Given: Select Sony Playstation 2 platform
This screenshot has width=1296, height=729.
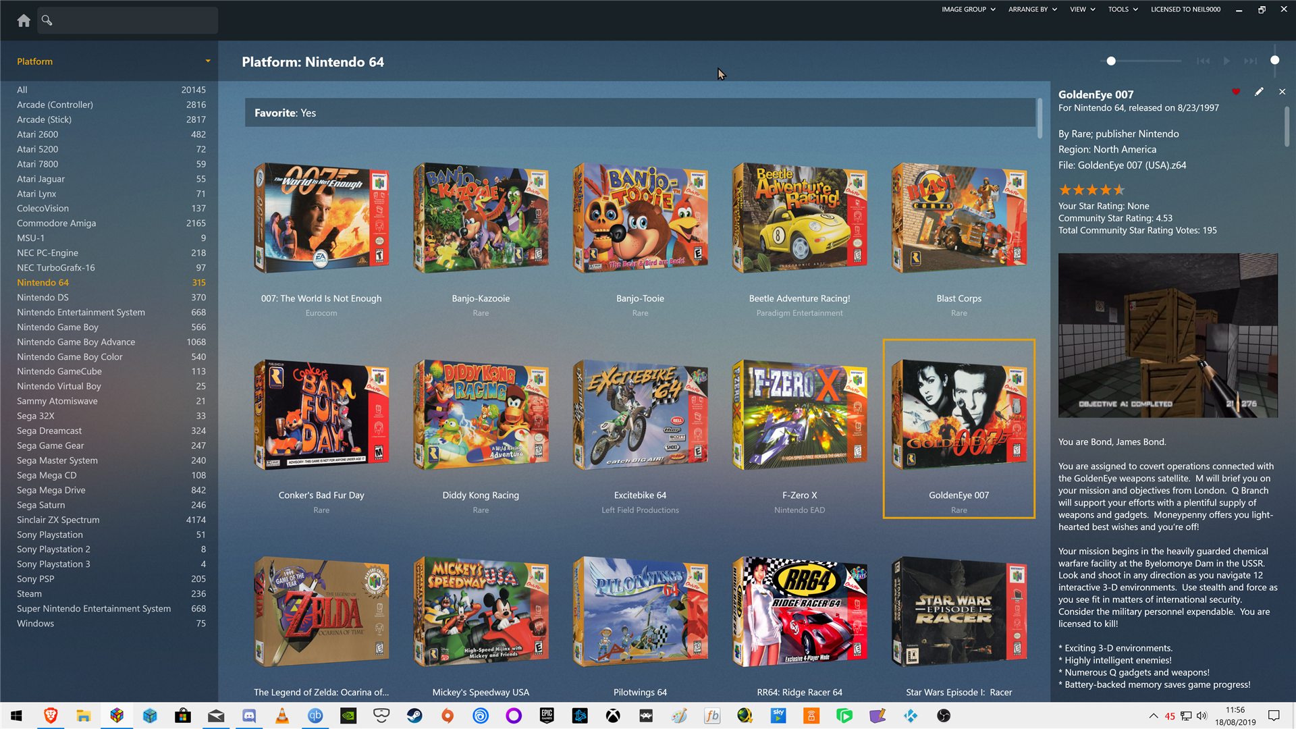Looking at the screenshot, I should [111, 549].
